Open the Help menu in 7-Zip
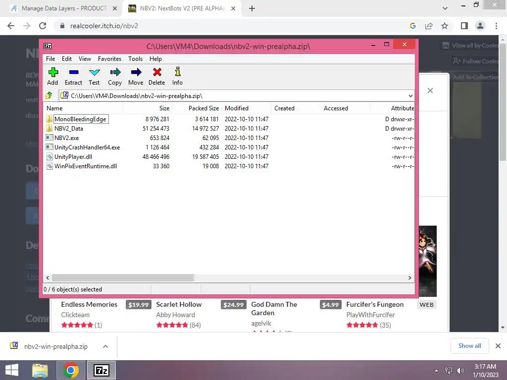 coord(155,59)
